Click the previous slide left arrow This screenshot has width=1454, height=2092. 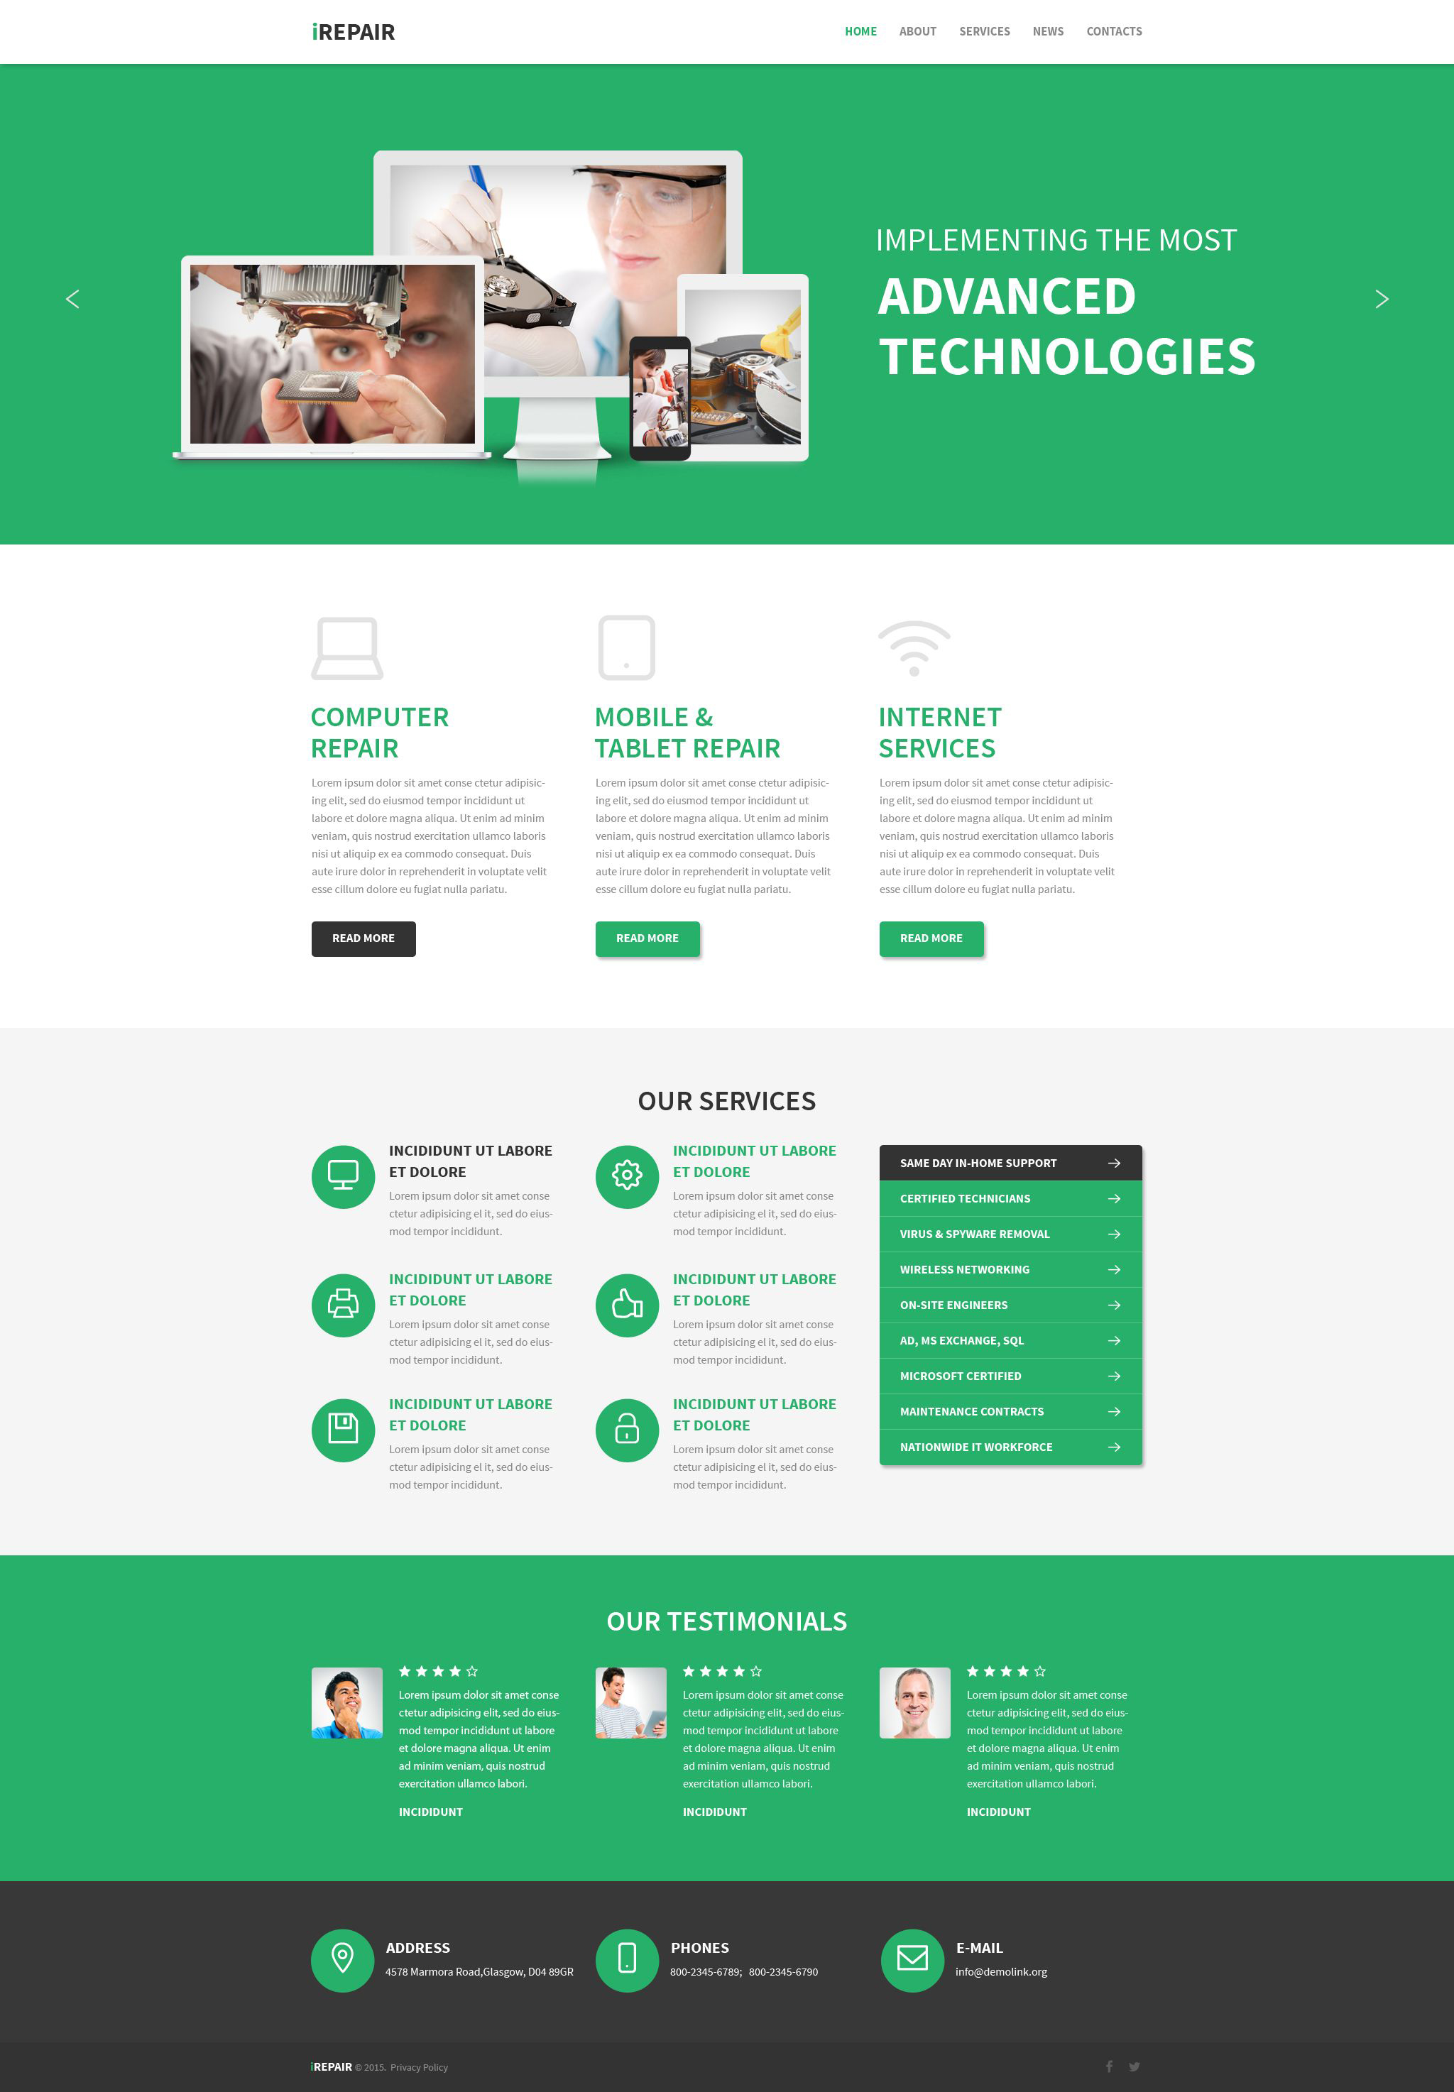point(72,299)
